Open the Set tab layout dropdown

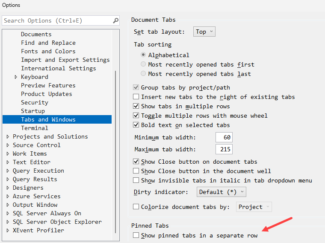click(x=204, y=32)
